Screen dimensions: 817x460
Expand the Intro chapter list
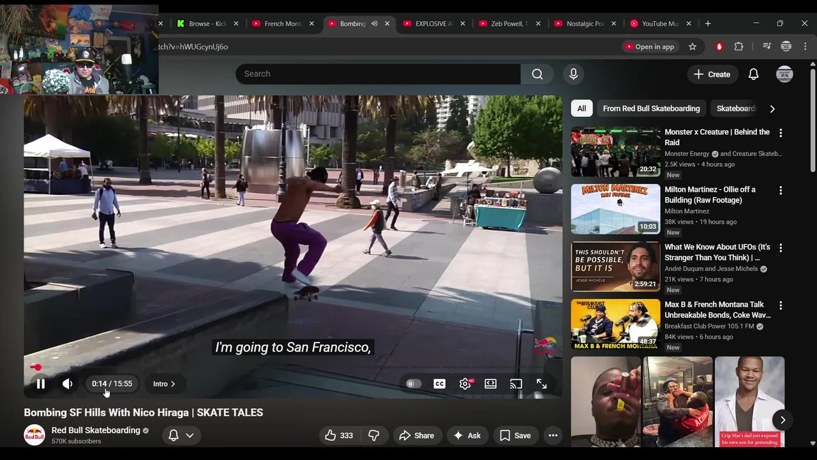coord(164,384)
